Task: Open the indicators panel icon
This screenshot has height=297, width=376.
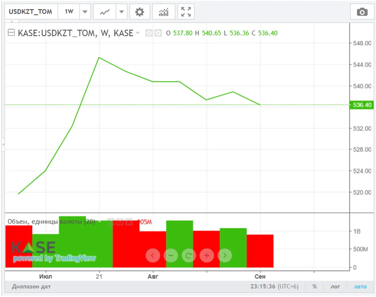Action: [x=164, y=12]
